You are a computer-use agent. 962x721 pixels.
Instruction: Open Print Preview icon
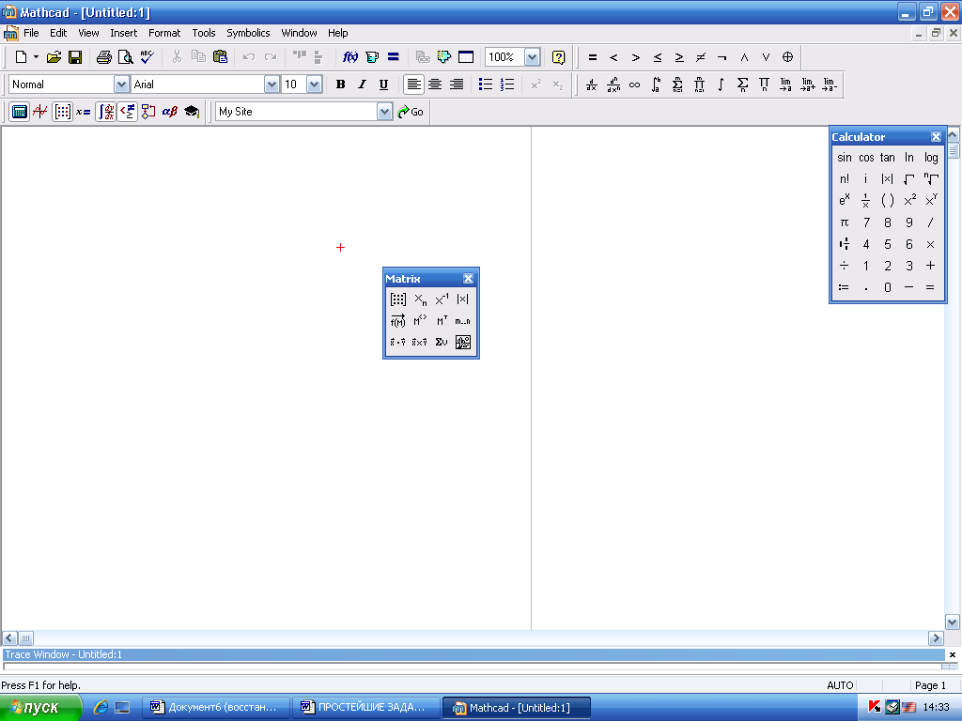pos(126,57)
